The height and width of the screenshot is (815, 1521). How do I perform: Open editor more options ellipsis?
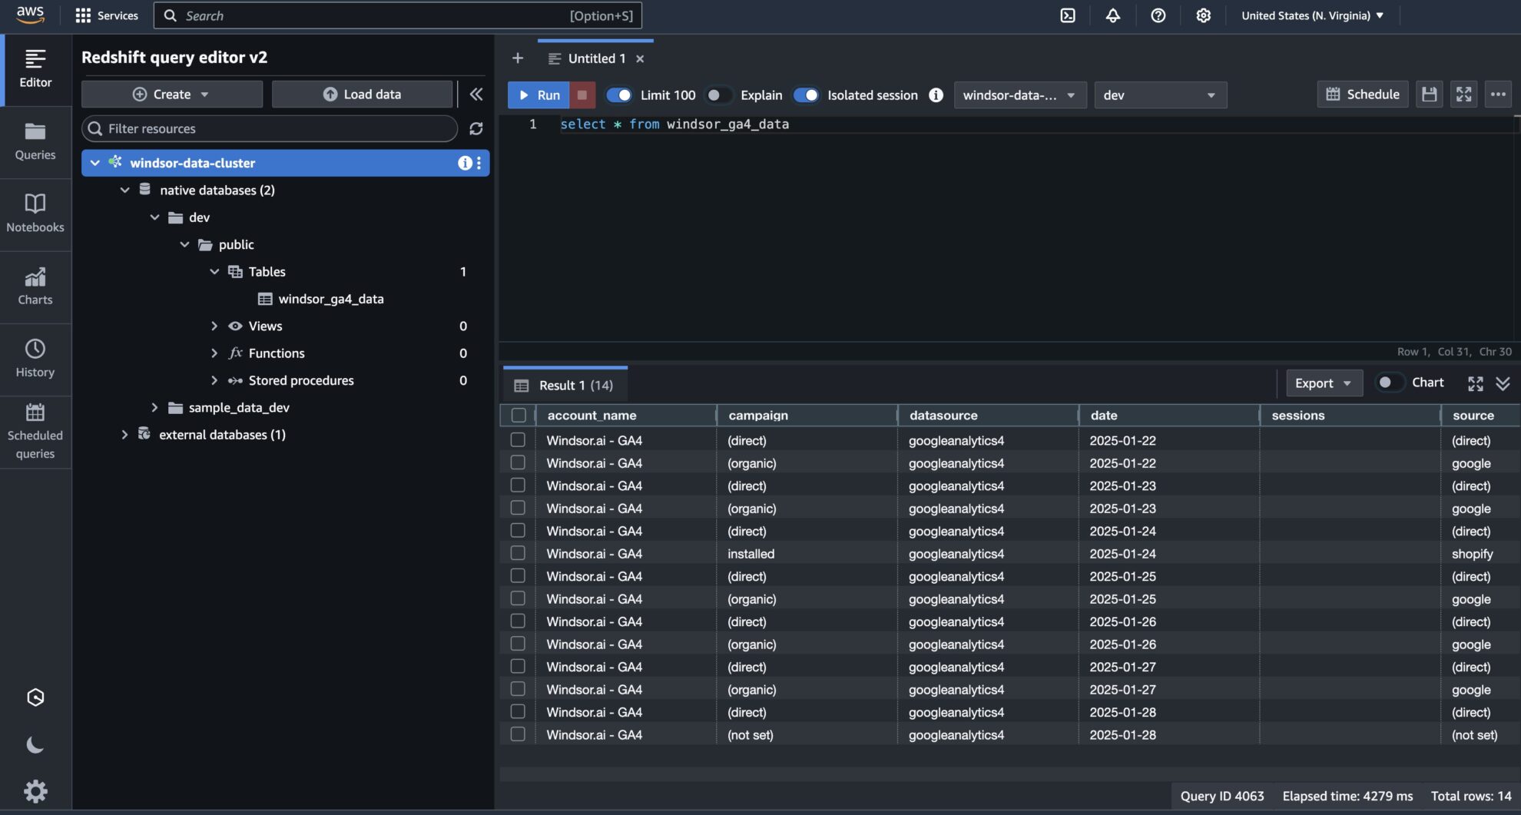[1498, 94]
